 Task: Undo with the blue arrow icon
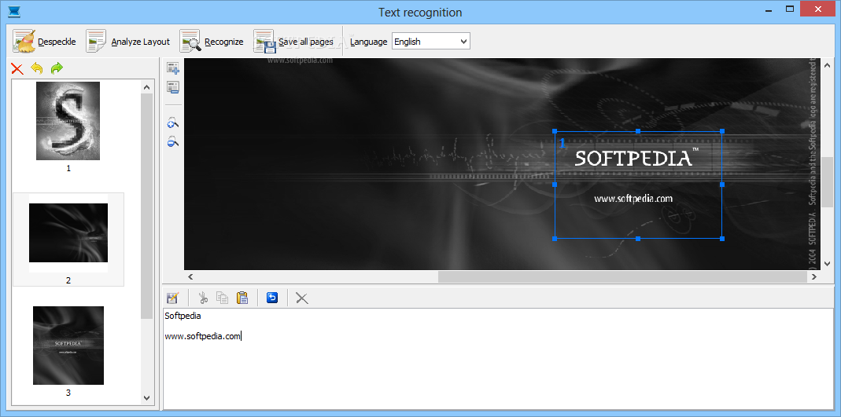coord(272,298)
